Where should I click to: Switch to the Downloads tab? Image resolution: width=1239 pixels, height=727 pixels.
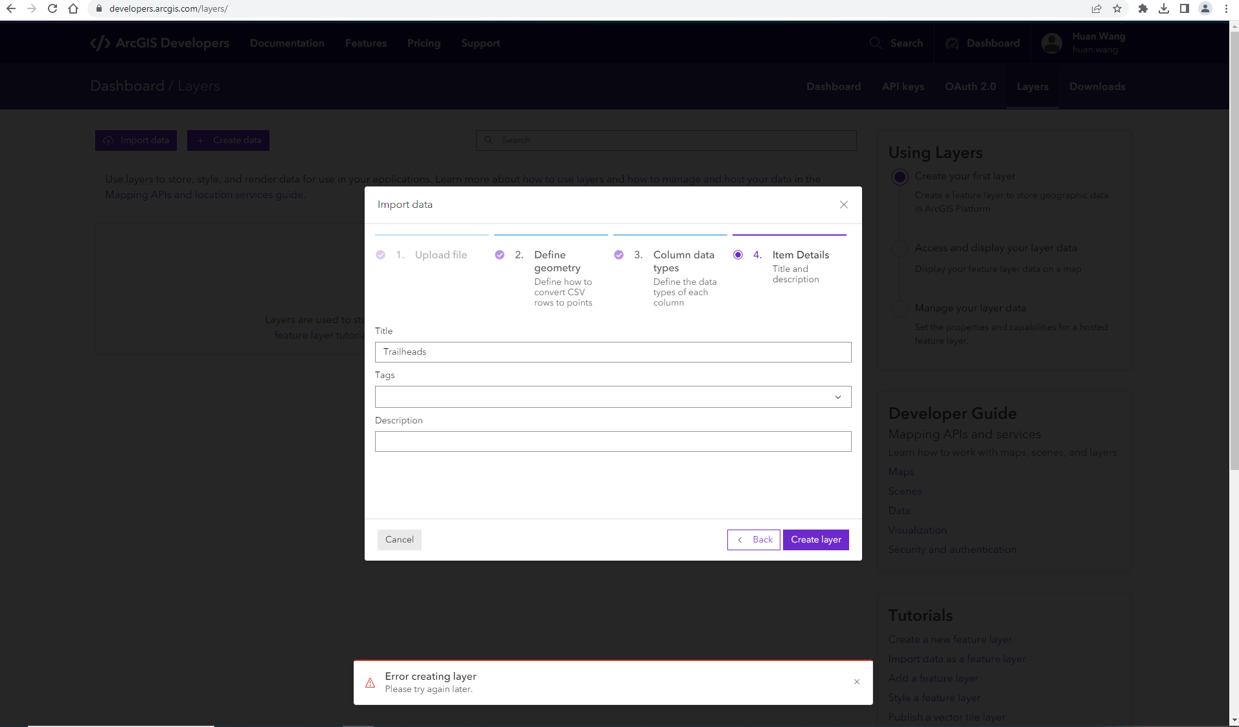1097,87
